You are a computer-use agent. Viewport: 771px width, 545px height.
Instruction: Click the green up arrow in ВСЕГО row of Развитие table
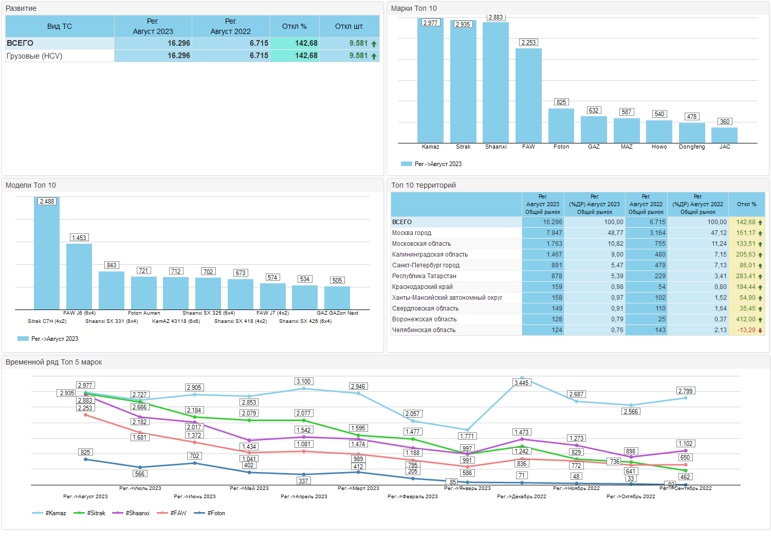(x=374, y=44)
